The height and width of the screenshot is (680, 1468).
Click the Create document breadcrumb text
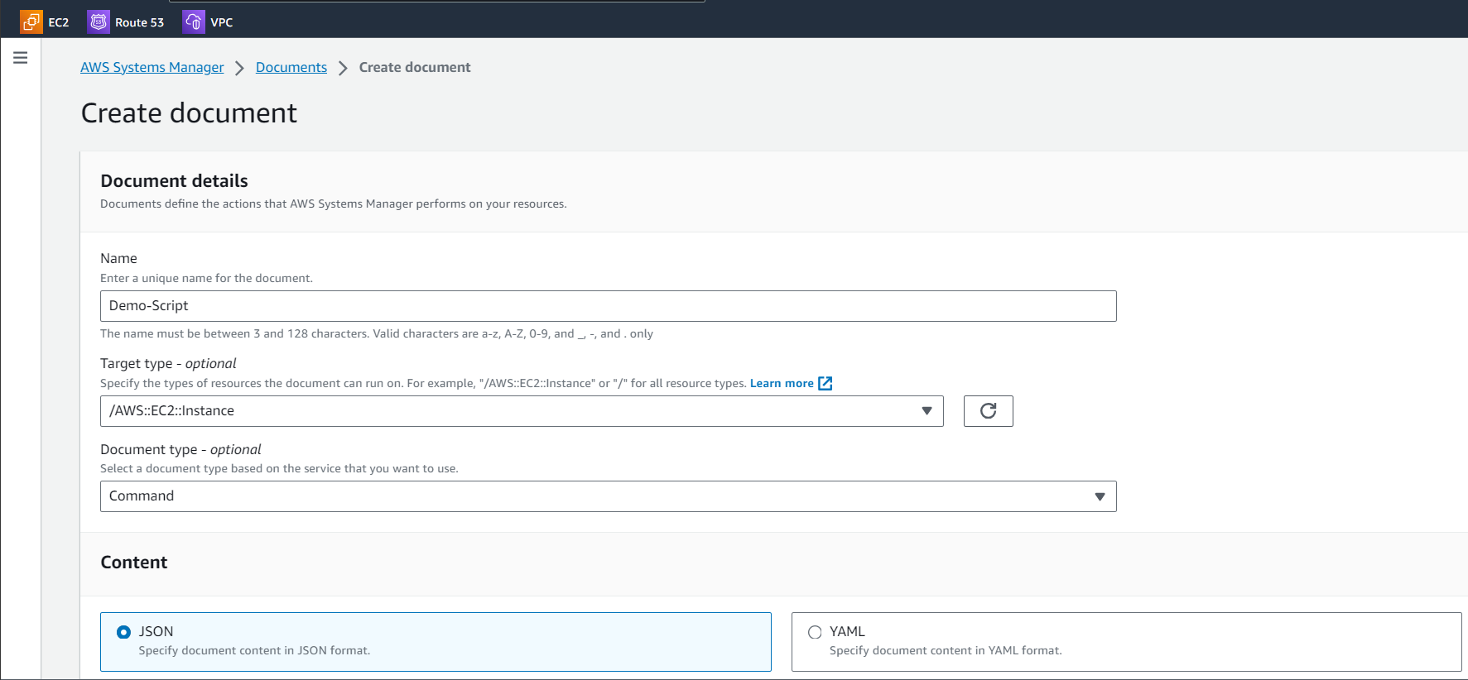pos(414,68)
